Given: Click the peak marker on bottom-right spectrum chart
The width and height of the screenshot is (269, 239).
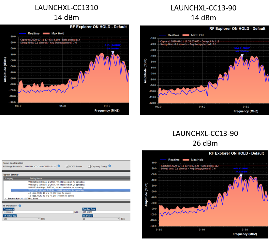Looking at the screenshot, I should (x=240, y=175).
